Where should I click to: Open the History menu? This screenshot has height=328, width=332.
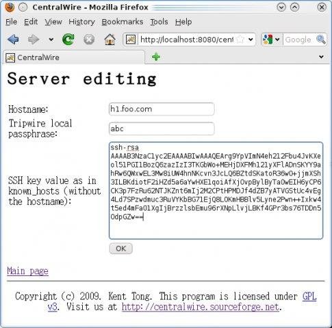pyautogui.click(x=81, y=22)
